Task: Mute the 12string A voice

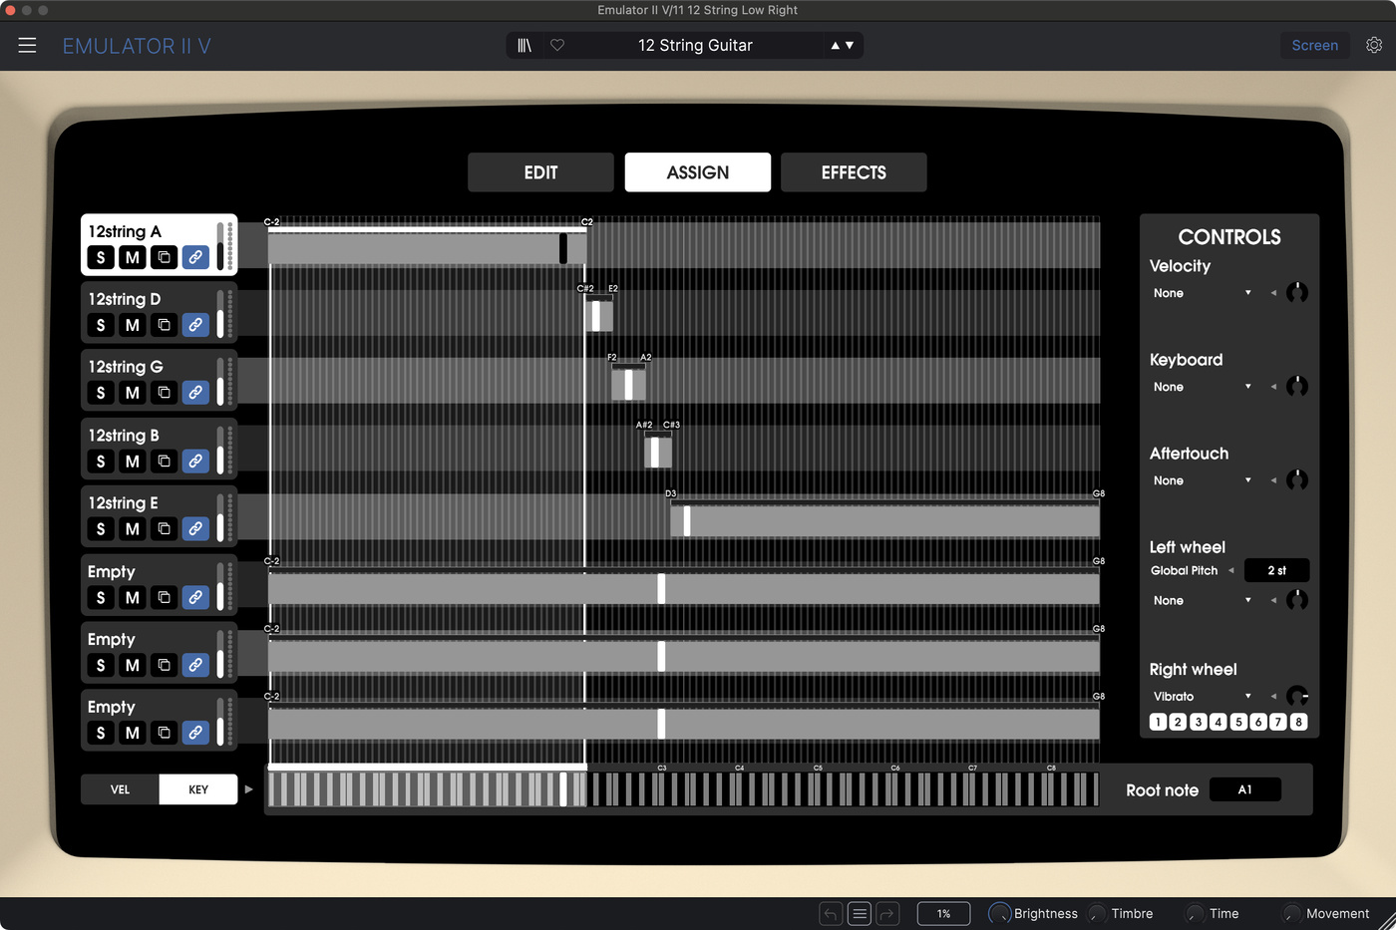Action: 133,257
